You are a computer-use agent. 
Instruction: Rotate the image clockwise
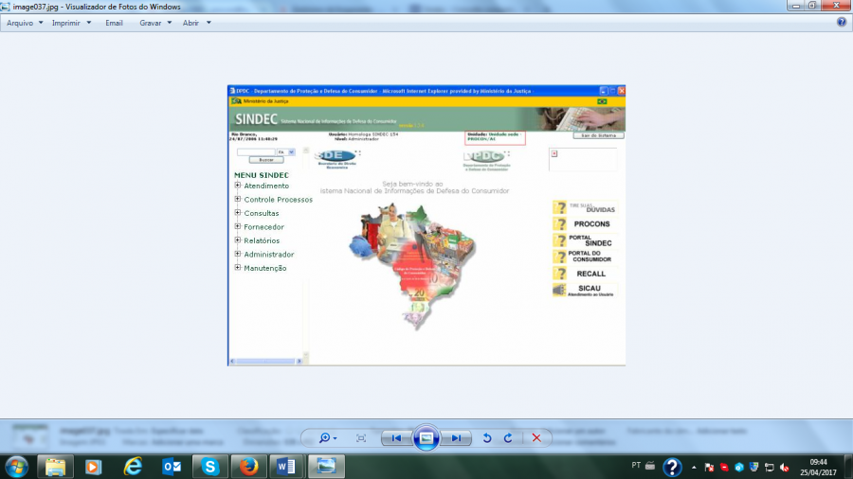pyautogui.click(x=508, y=438)
